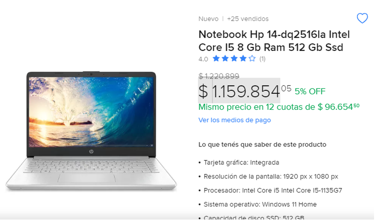
Task: Click the second rating star
Action: [x=225, y=59]
